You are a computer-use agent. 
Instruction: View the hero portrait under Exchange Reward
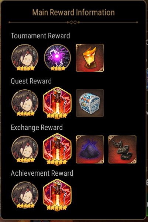(x=25, y=149)
